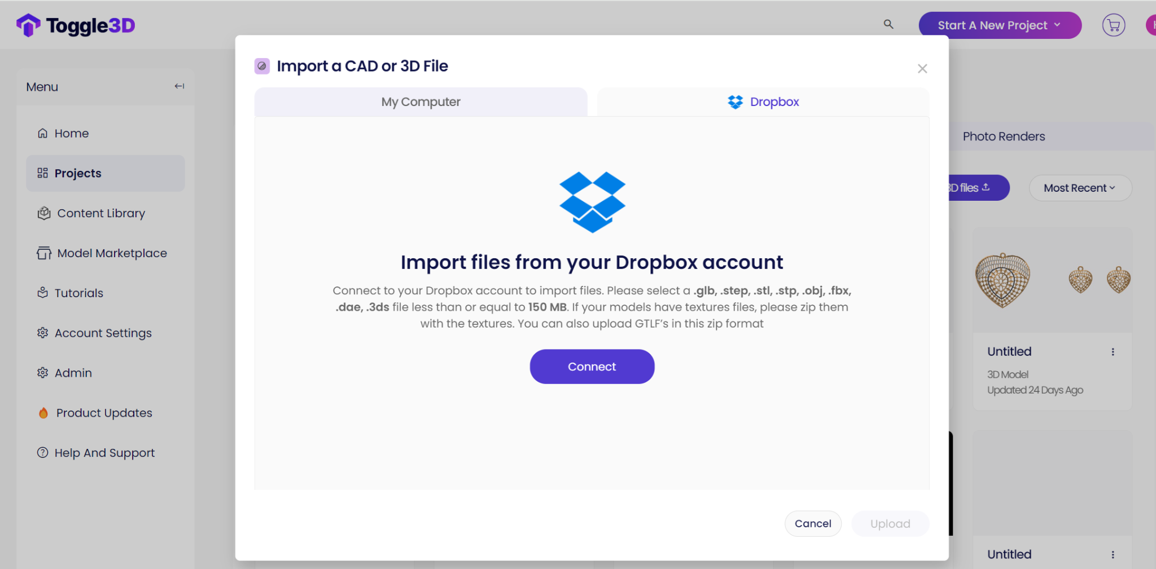Open the search magnifier icon
The height and width of the screenshot is (569, 1156).
pyautogui.click(x=888, y=24)
